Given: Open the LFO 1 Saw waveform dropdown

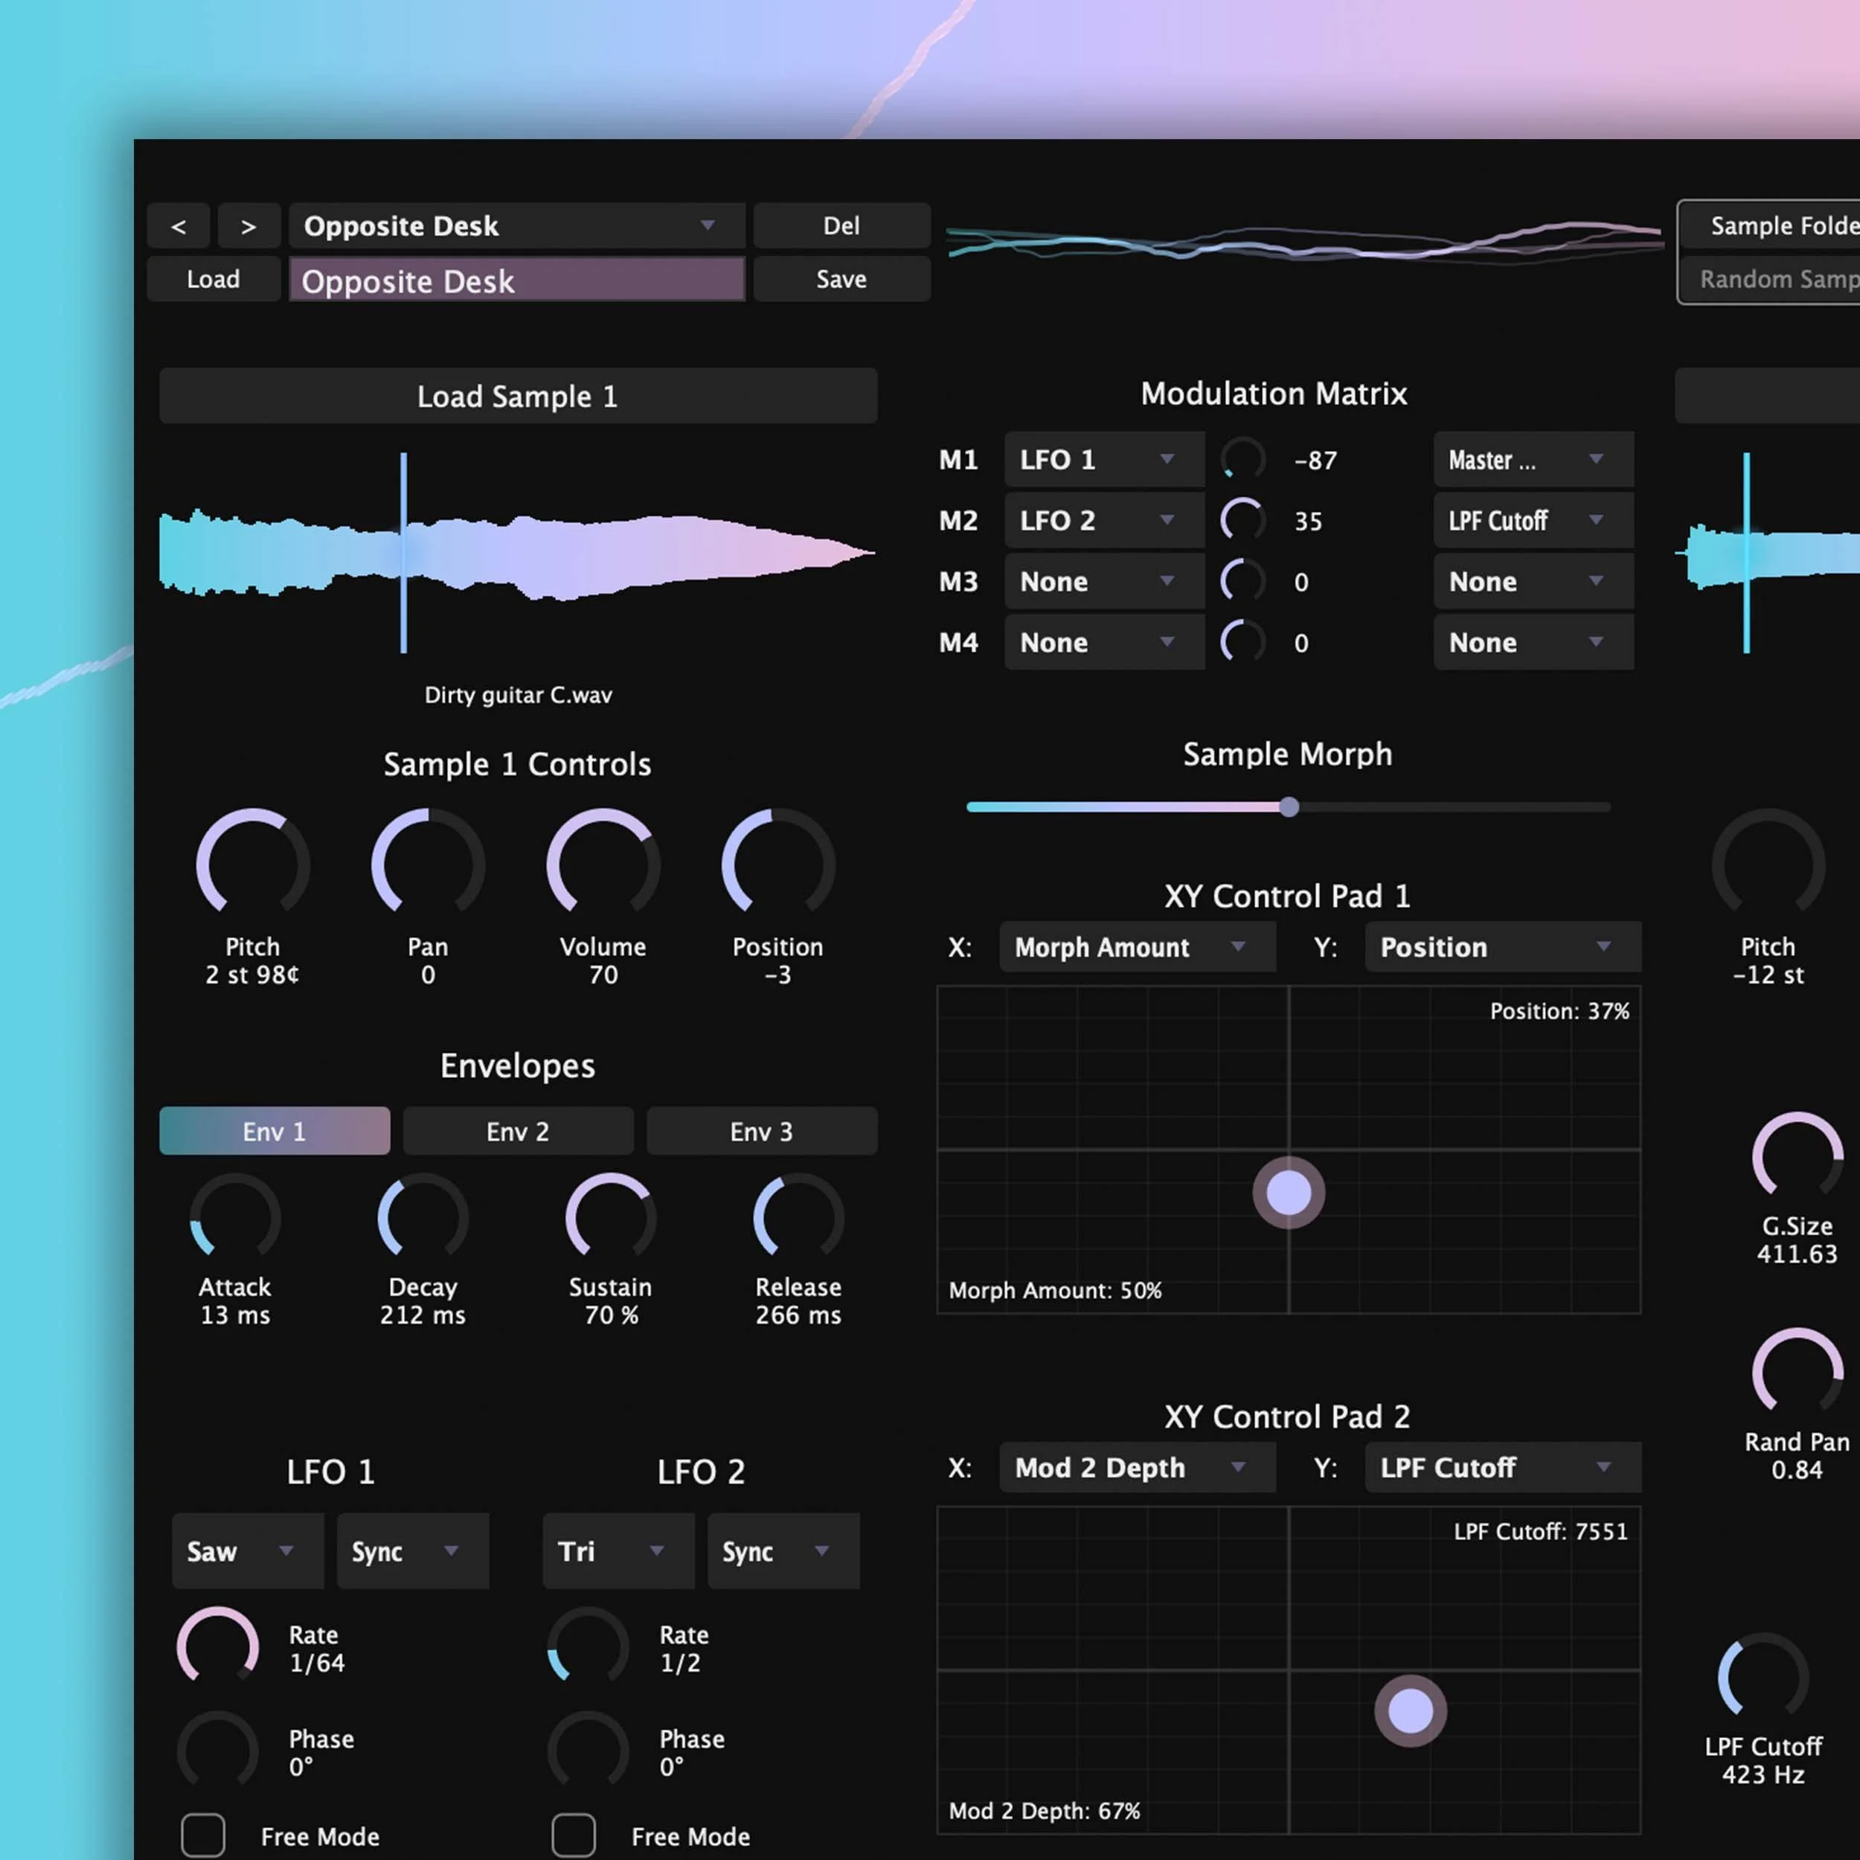Looking at the screenshot, I should [x=248, y=1551].
